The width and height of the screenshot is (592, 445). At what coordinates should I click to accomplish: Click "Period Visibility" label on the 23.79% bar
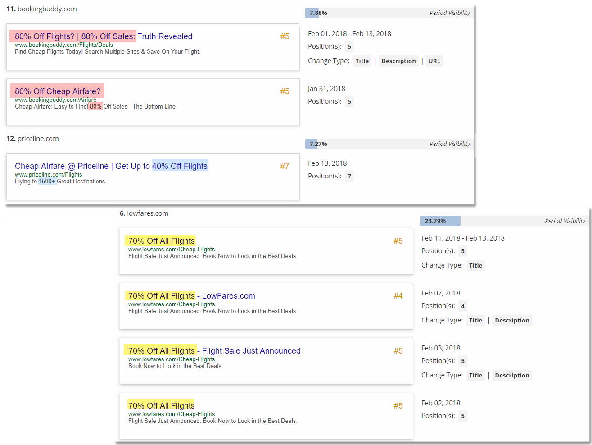click(565, 221)
